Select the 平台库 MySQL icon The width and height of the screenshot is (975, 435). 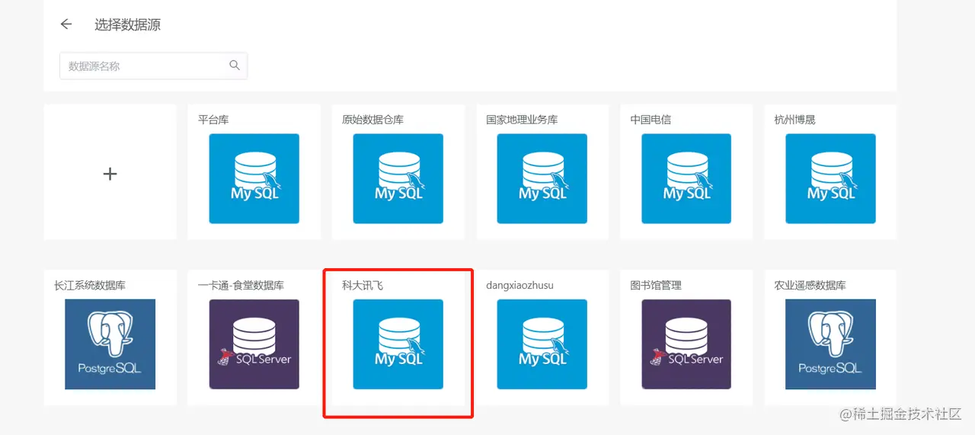254,179
